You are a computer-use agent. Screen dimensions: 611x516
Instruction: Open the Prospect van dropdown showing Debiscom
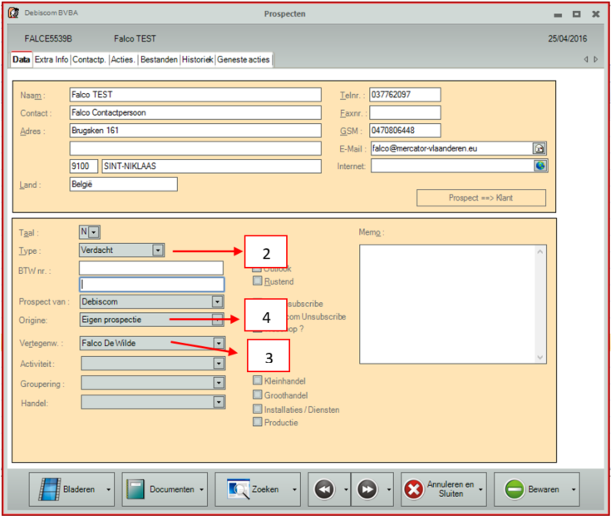pyautogui.click(x=218, y=301)
